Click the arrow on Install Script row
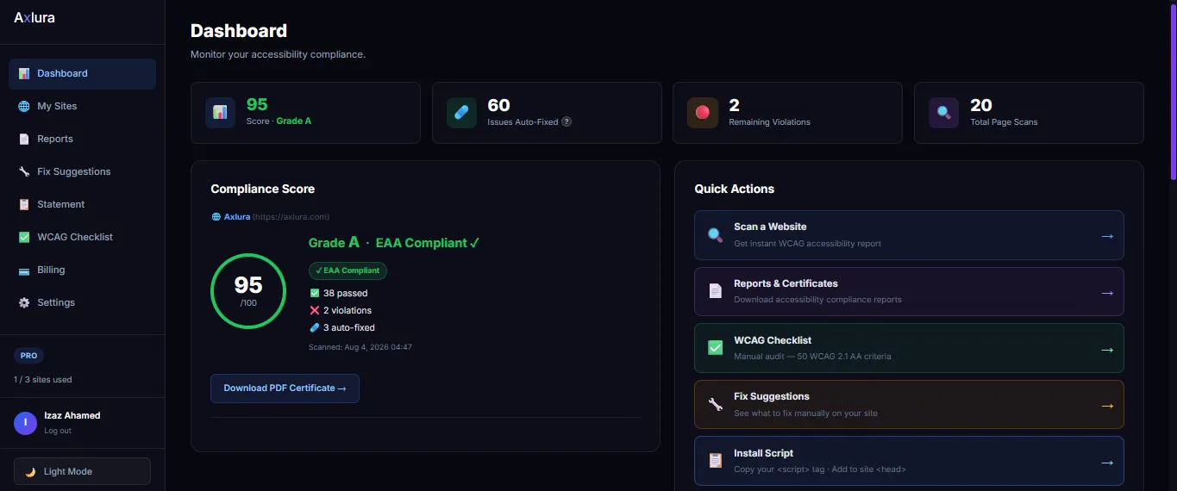The width and height of the screenshot is (1177, 491). point(1107,463)
